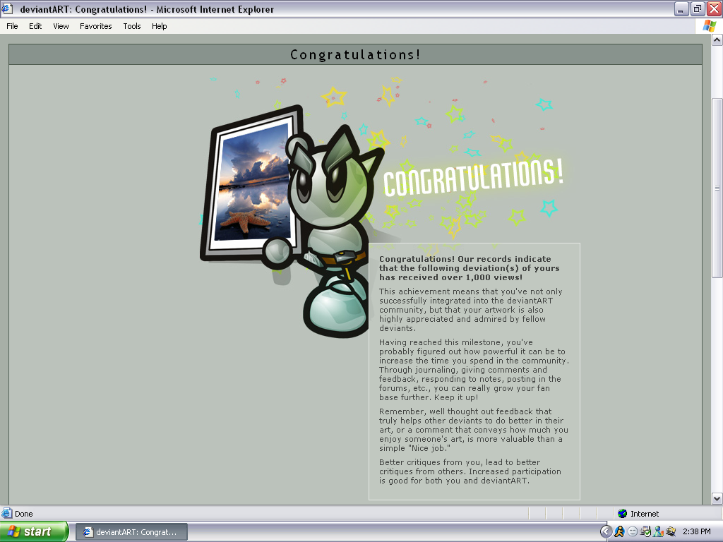Click the 'Congratulations!' page header

pos(355,55)
